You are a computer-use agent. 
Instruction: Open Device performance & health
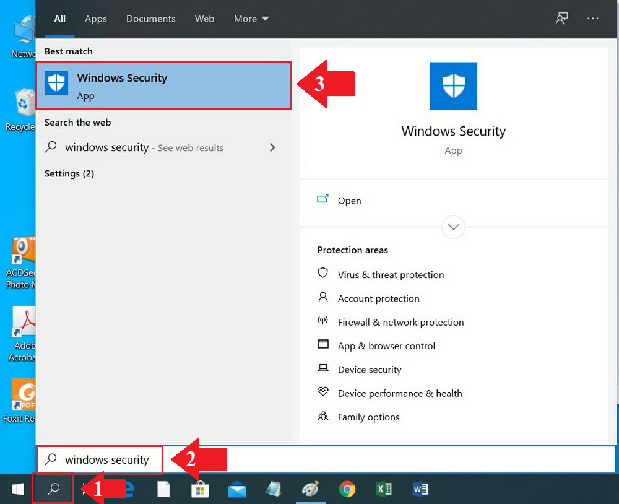[x=400, y=393]
